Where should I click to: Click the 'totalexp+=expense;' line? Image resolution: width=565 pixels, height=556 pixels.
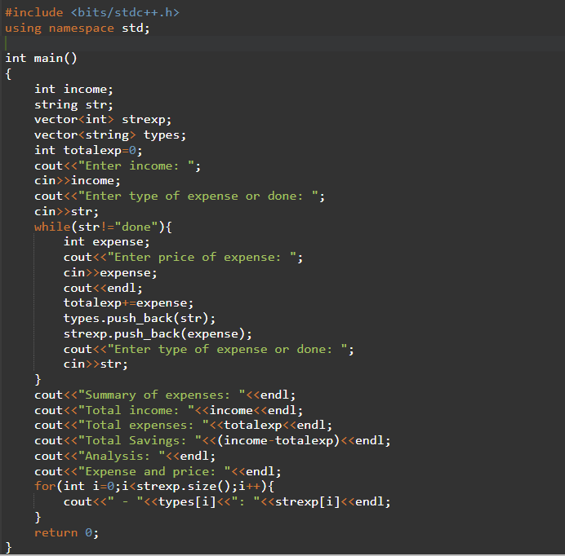coord(129,303)
